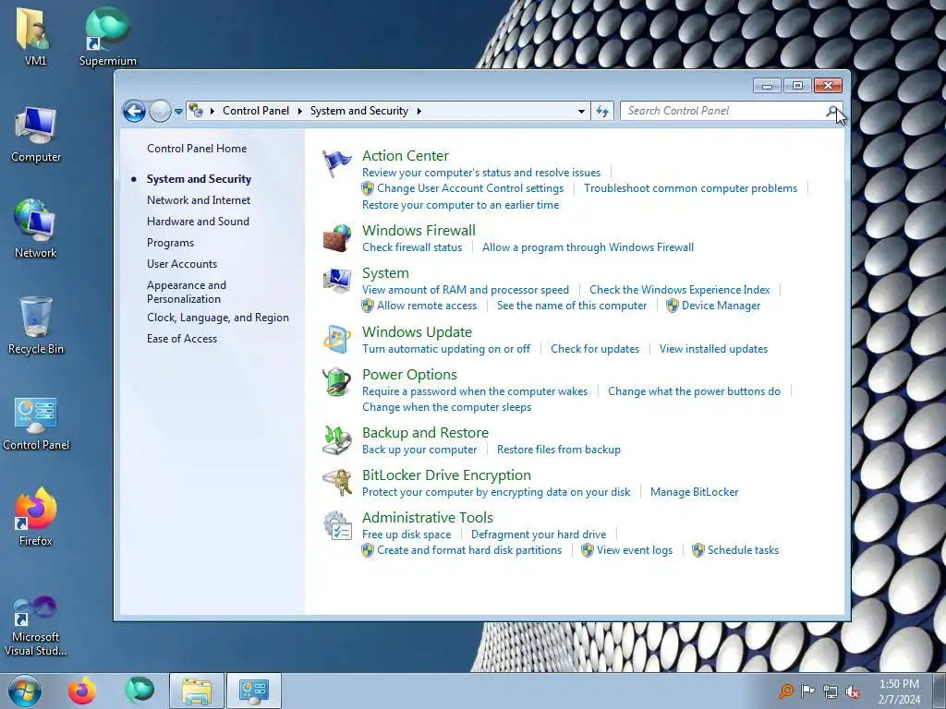Screen dimensions: 946x709
Task: Select Programs category in sidebar
Action: click(171, 243)
